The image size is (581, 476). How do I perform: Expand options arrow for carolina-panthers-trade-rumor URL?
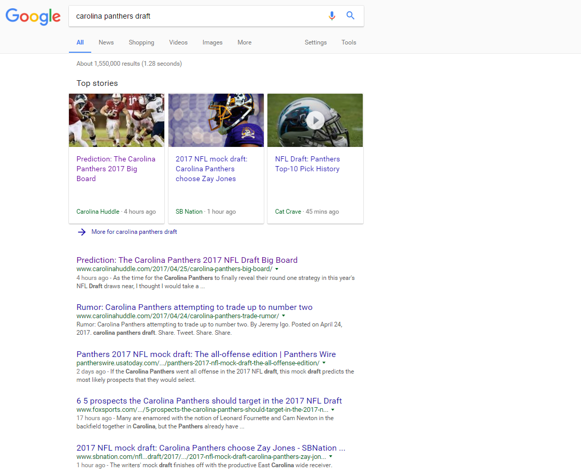pos(284,316)
